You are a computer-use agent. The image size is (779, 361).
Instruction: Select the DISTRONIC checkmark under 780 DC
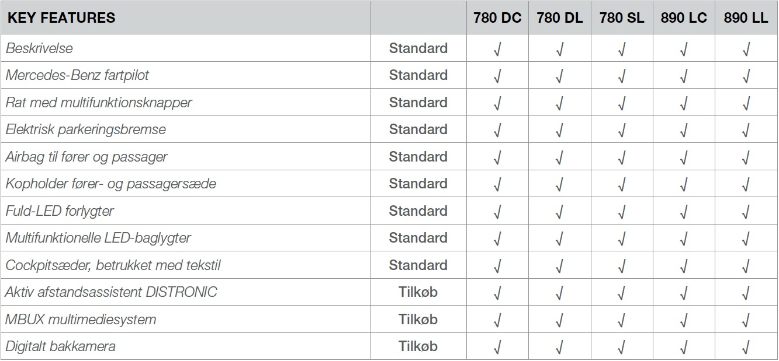tap(497, 293)
